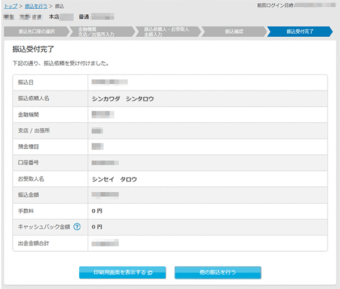Open the 振込を行う breadcrumb link
This screenshot has width=340, height=289.
pyautogui.click(x=36, y=6)
